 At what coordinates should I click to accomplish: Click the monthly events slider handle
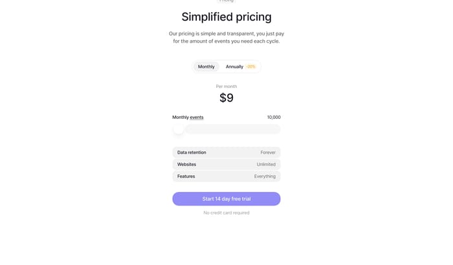coord(179,129)
